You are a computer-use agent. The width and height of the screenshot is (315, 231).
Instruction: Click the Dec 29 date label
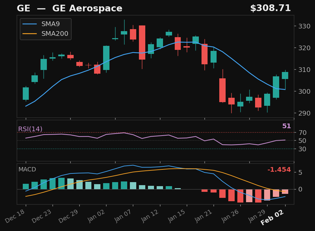(x=69, y=216)
